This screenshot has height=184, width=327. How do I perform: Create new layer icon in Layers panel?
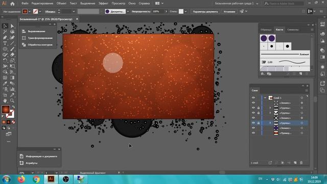point(295,163)
